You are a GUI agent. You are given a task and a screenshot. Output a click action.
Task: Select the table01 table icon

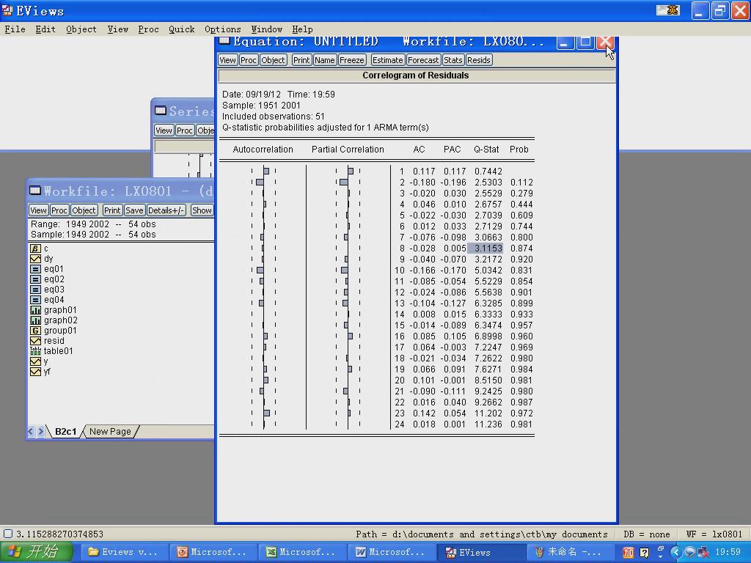35,351
